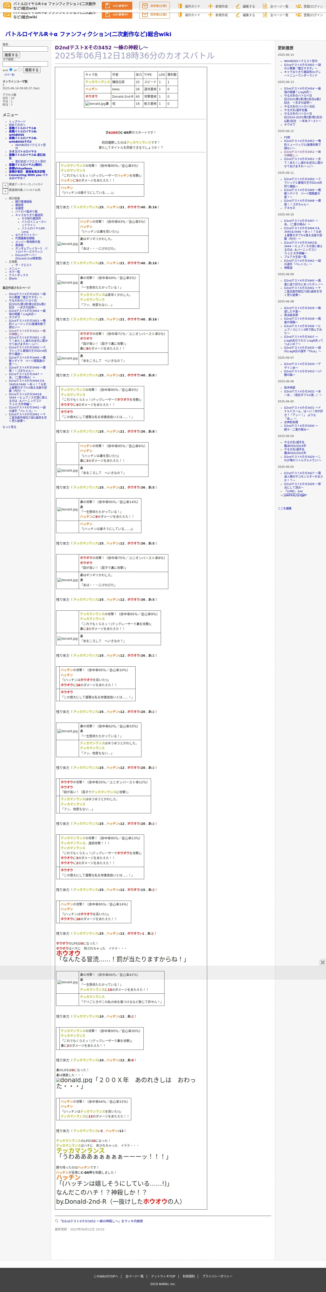Click ここを編集 in right sidebar
This screenshot has width=326, height=1292.
[284, 508]
